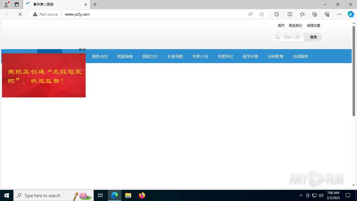
Task: Turn on Read aloud icon
Action: coord(250,14)
